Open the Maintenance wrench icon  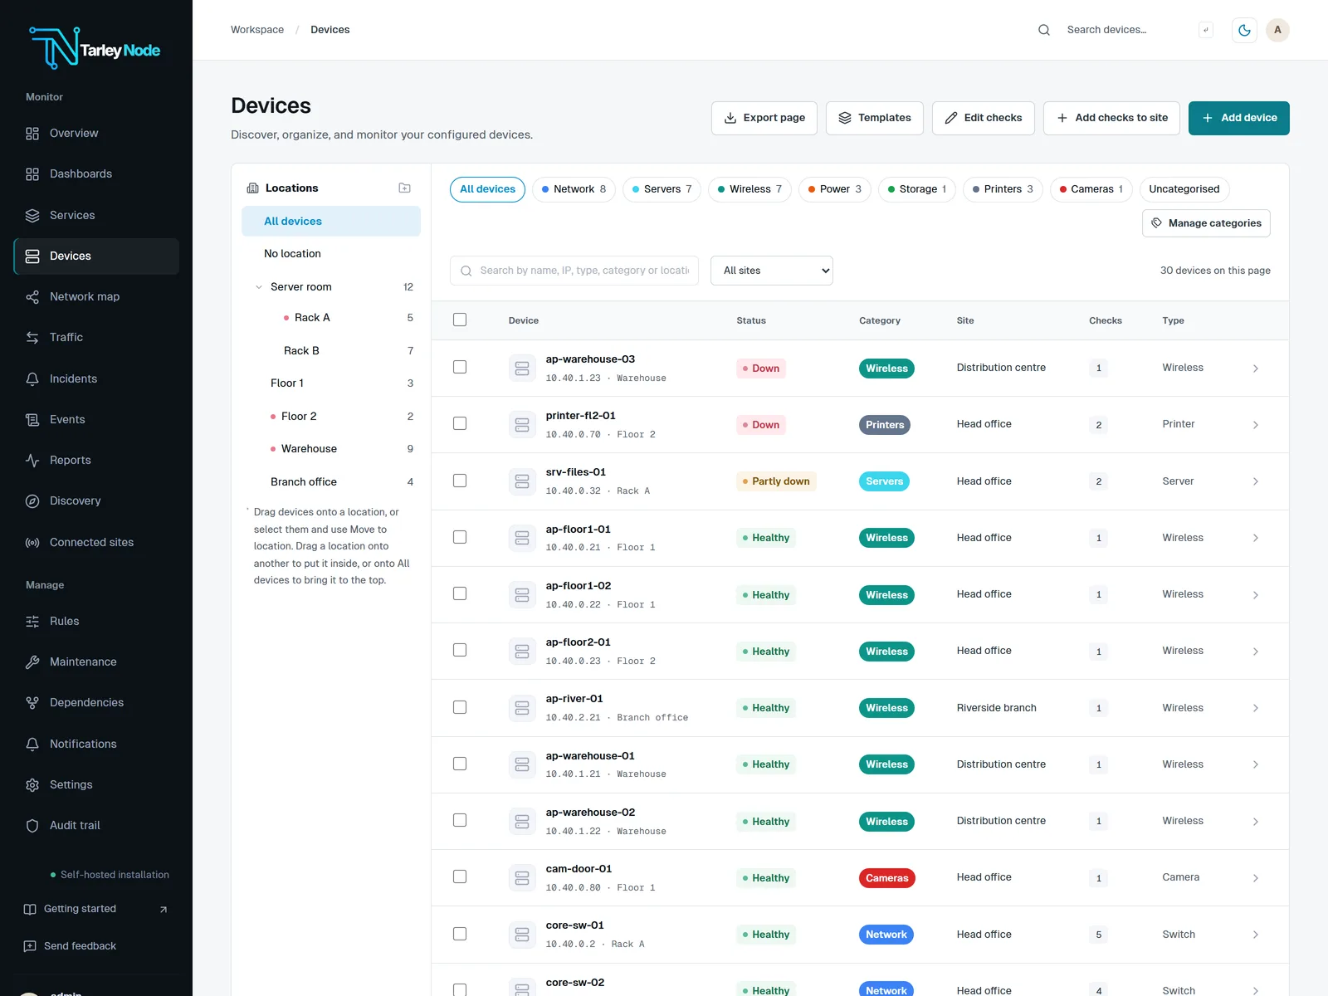tap(32, 662)
